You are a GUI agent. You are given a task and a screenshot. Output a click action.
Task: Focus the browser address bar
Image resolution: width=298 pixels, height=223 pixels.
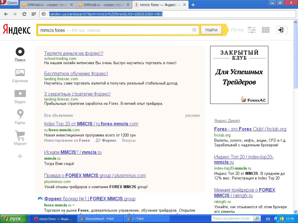tap(167, 14)
